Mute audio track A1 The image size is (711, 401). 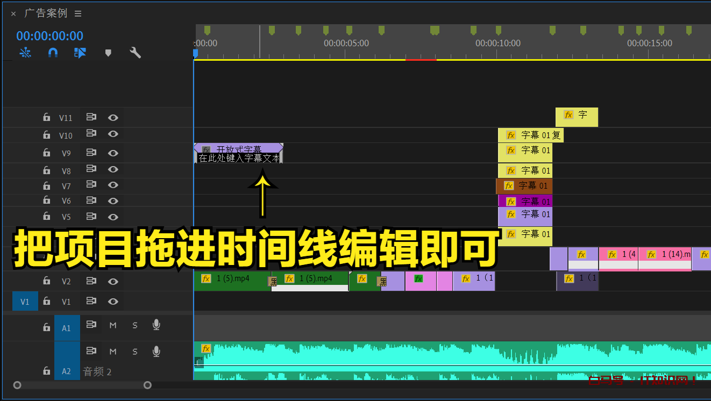point(113,325)
